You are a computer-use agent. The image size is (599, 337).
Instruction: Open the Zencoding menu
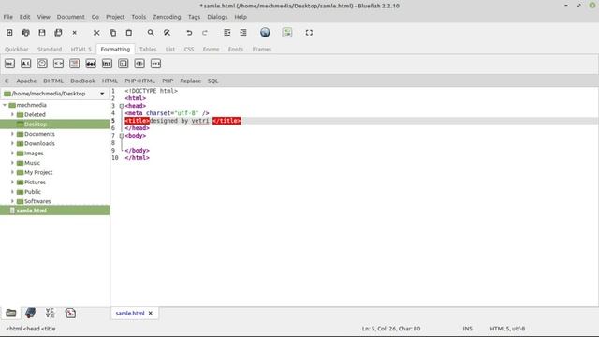click(x=167, y=17)
